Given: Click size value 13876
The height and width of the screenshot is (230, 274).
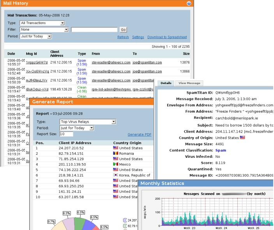Looking at the screenshot, I should click(x=185, y=63).
